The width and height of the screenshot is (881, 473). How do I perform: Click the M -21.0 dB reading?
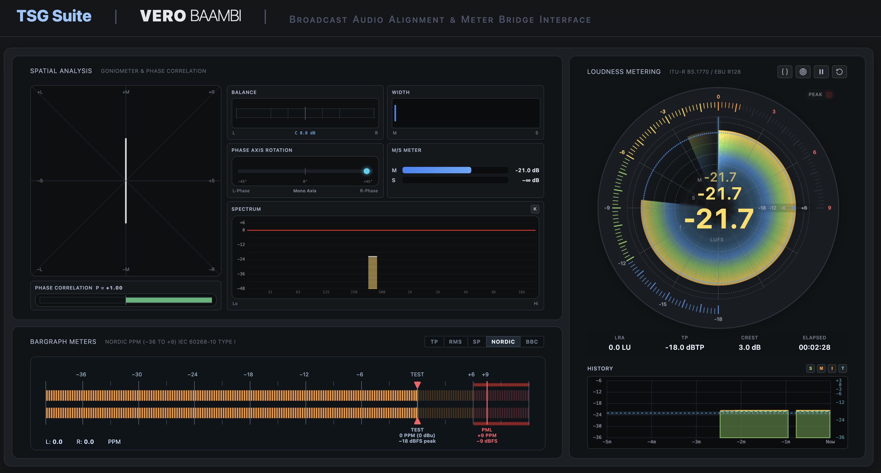527,170
